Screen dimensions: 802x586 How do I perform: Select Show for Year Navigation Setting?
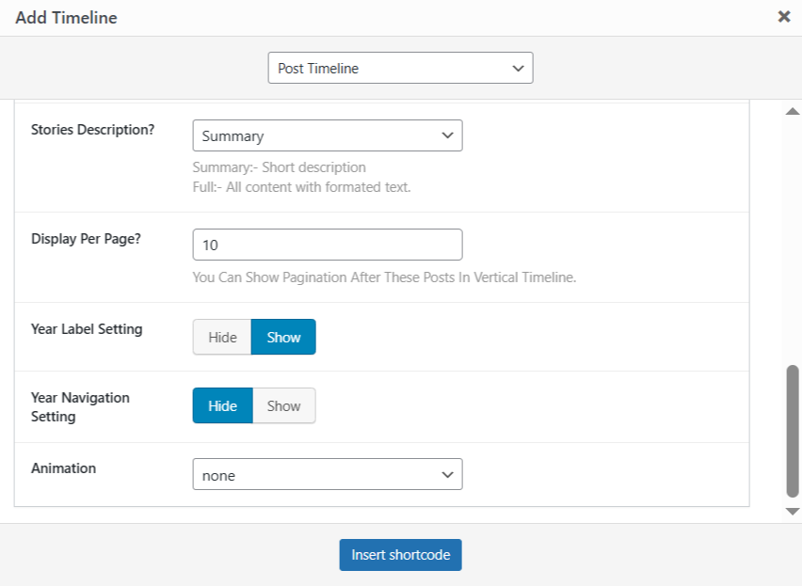click(x=283, y=405)
